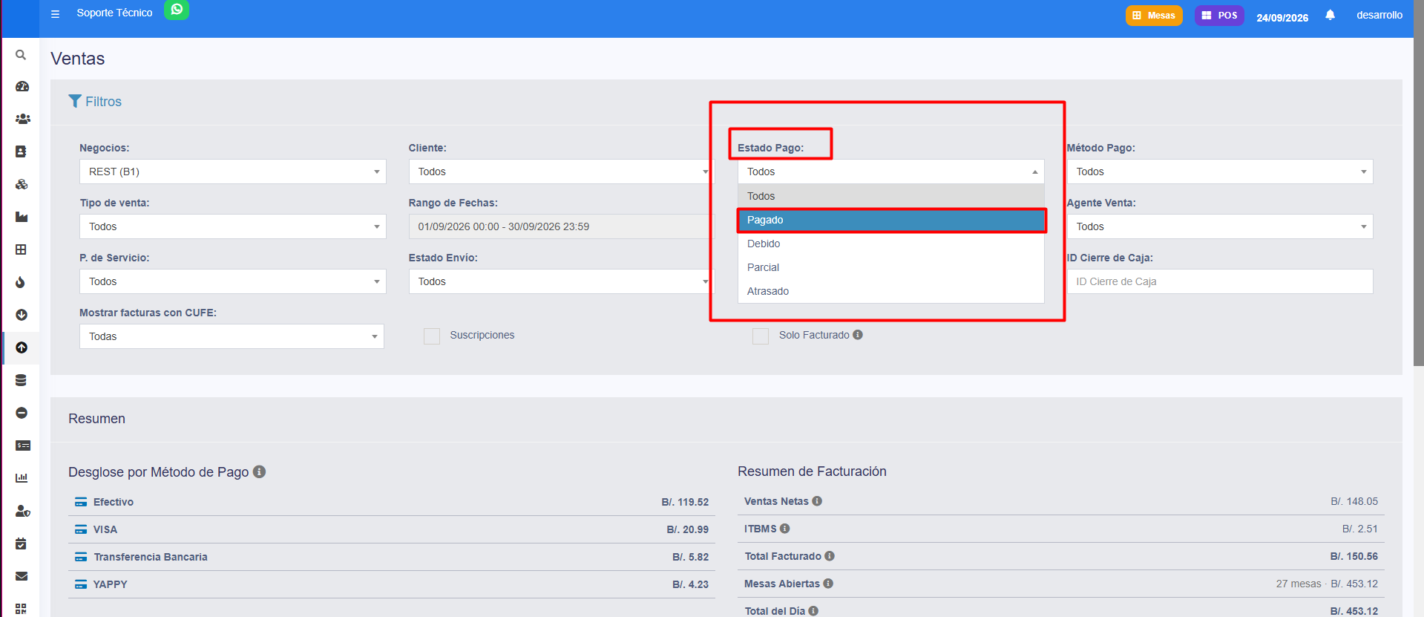
Task: Focus the ID Cierre de Caja input
Action: (x=1220, y=281)
